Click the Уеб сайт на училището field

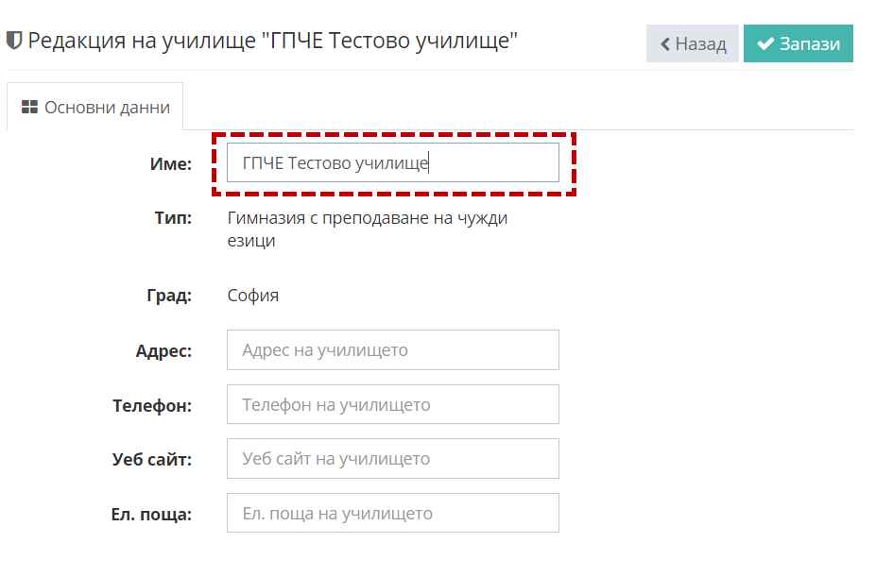point(392,459)
